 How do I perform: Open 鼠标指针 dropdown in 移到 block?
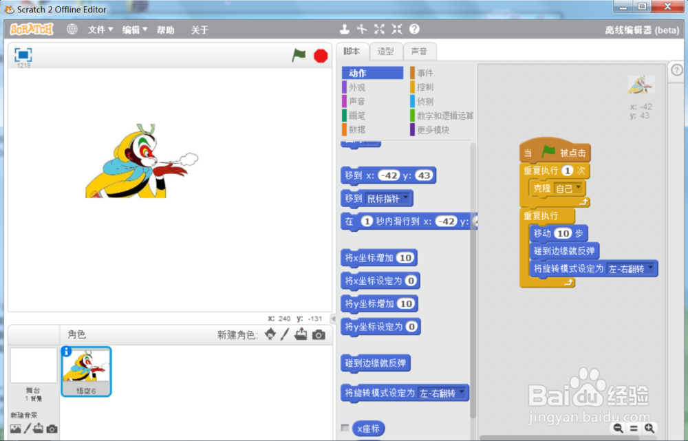(x=387, y=199)
